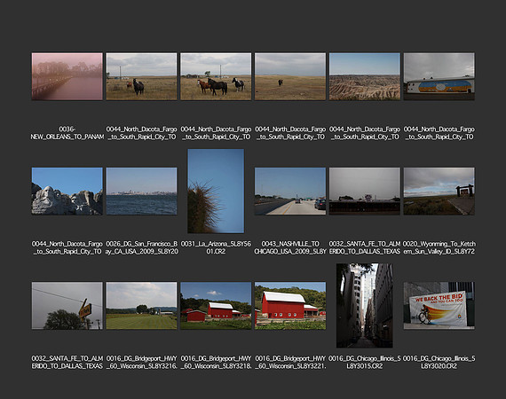
Task: Click the Chicago file name ending 3020.CR2
Action: (439, 363)
